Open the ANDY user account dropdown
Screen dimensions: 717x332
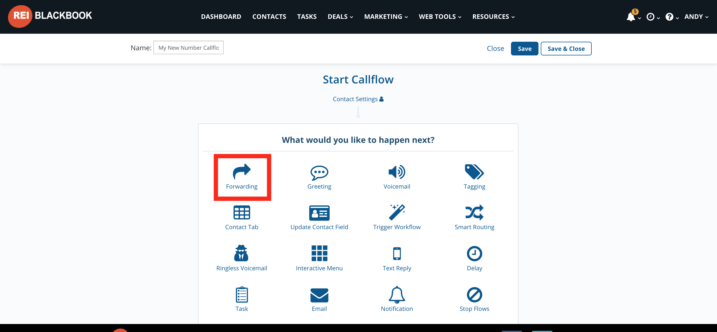696,17
